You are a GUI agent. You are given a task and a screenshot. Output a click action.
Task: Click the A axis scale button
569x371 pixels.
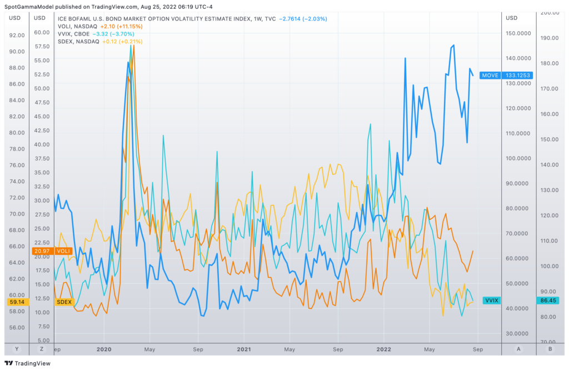(x=518, y=349)
